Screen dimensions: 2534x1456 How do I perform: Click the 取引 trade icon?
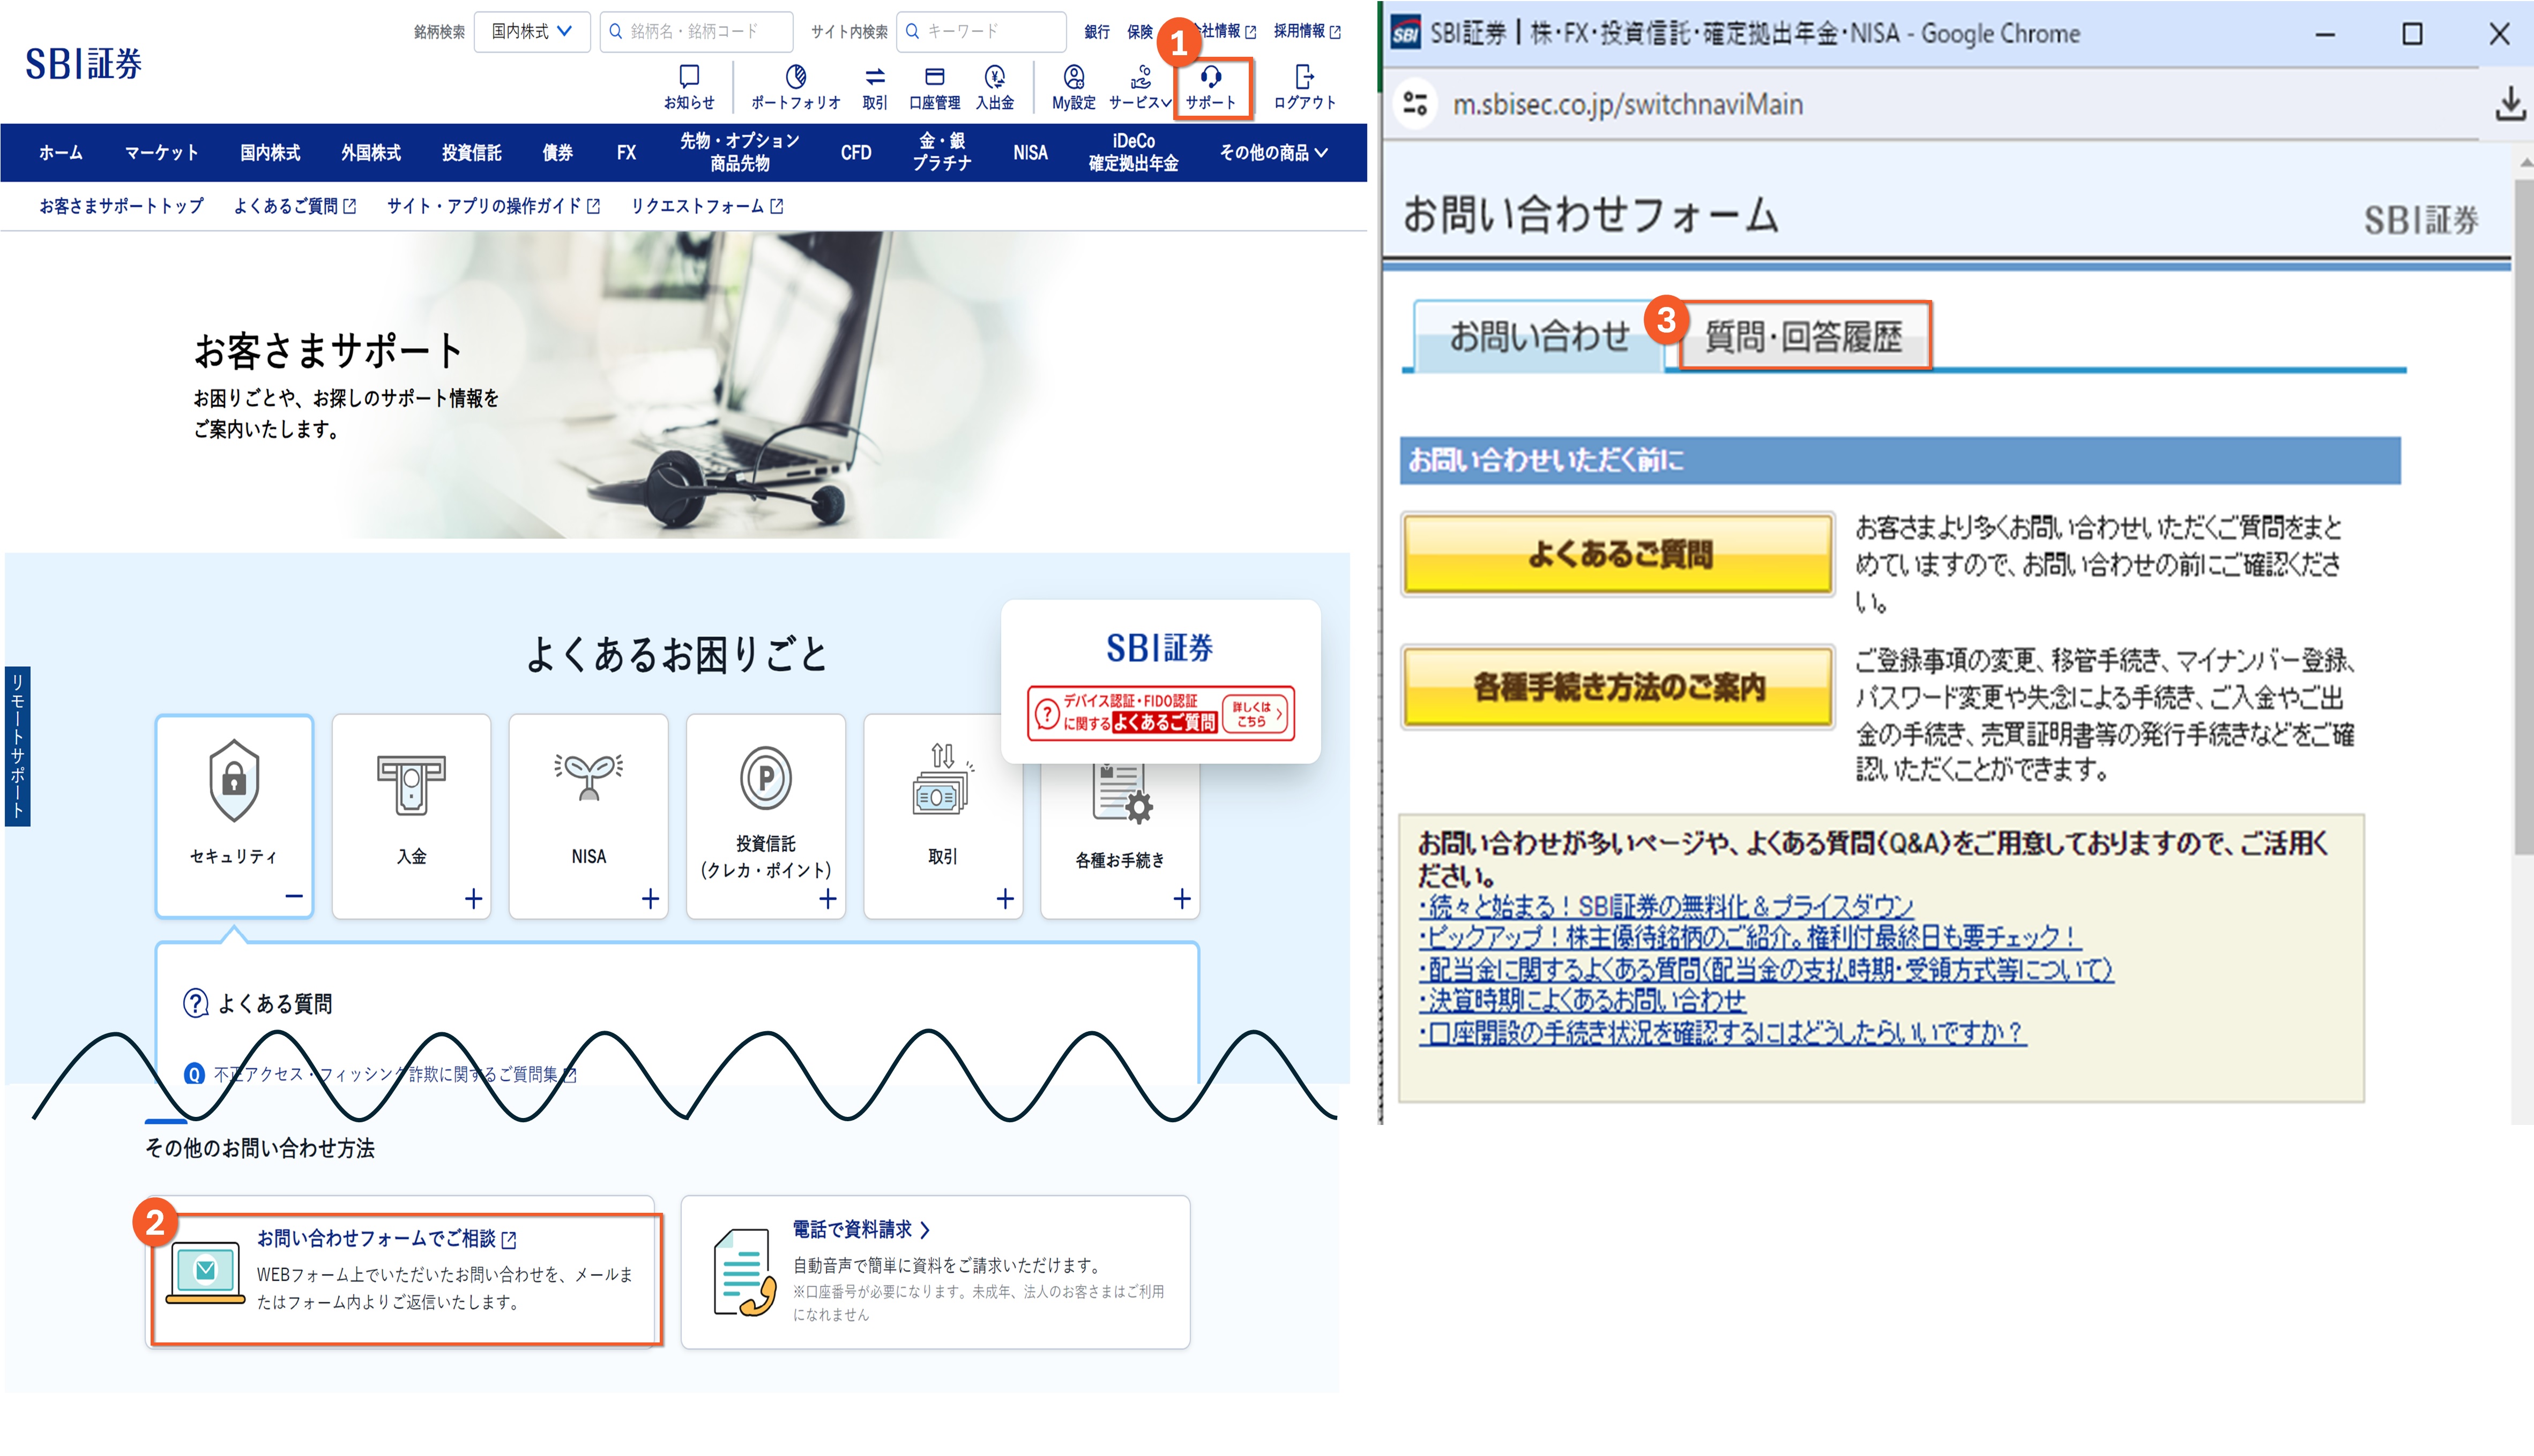874,87
